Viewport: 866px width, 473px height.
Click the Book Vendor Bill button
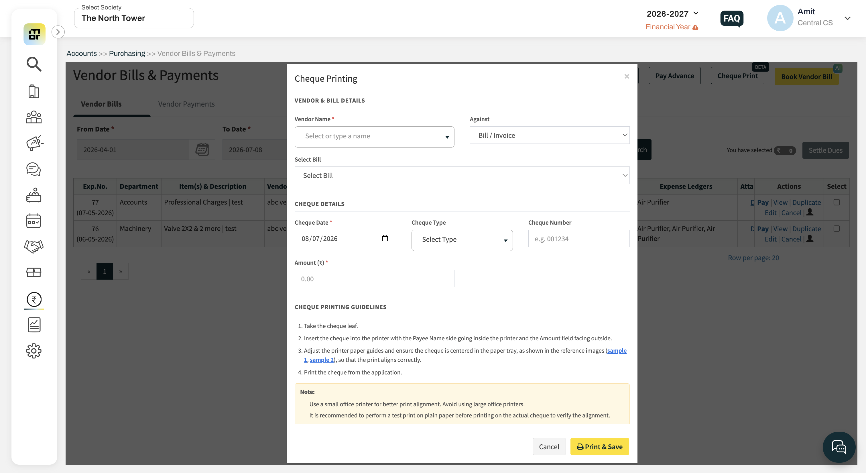point(806,76)
